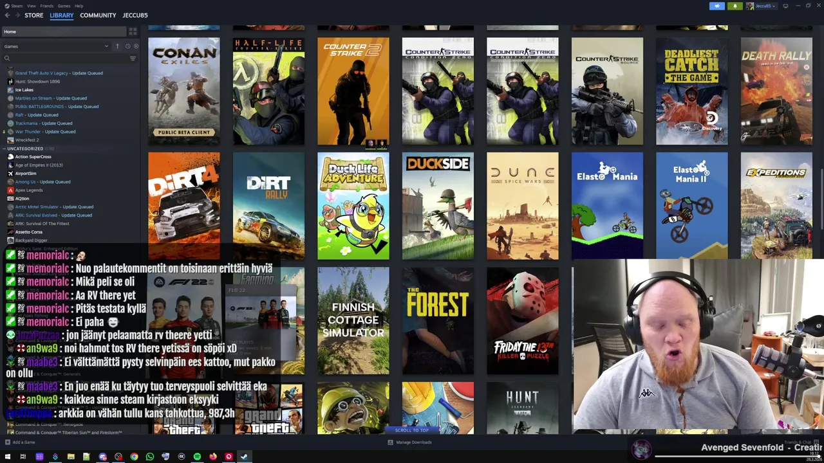Open the Counter-Strike Source cover
Viewport: 824px width, 463px height.
pos(607,91)
